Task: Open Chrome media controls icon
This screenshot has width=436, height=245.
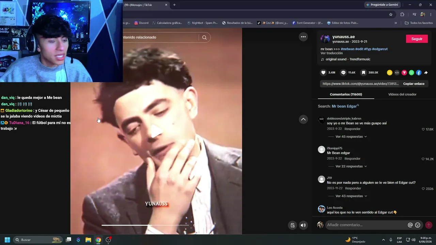Action: 414,14
